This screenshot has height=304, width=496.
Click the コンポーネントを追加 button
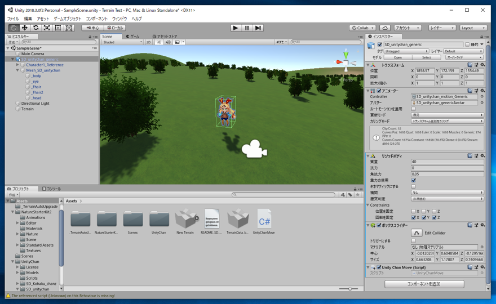(424, 284)
